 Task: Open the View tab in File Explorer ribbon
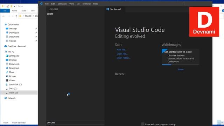(x=33, y=11)
